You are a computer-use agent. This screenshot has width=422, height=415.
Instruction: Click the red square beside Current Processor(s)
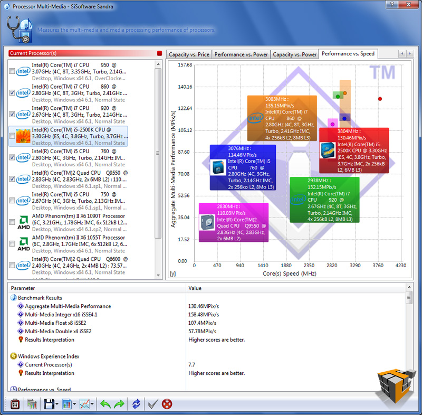point(159,53)
